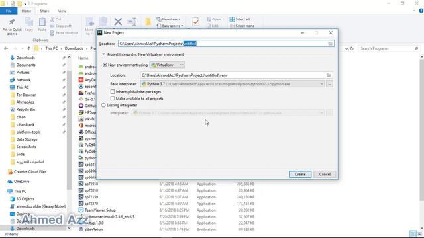This screenshot has height=238, width=424.
Task: Click the Name column header
Action: 83,58
